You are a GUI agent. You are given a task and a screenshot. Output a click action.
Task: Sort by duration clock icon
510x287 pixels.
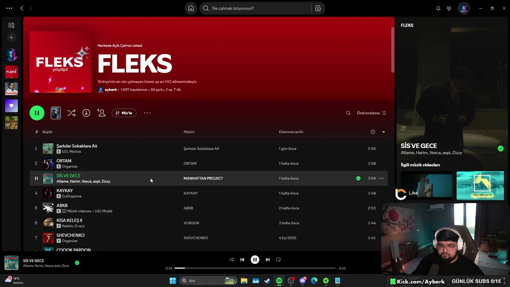click(x=373, y=132)
